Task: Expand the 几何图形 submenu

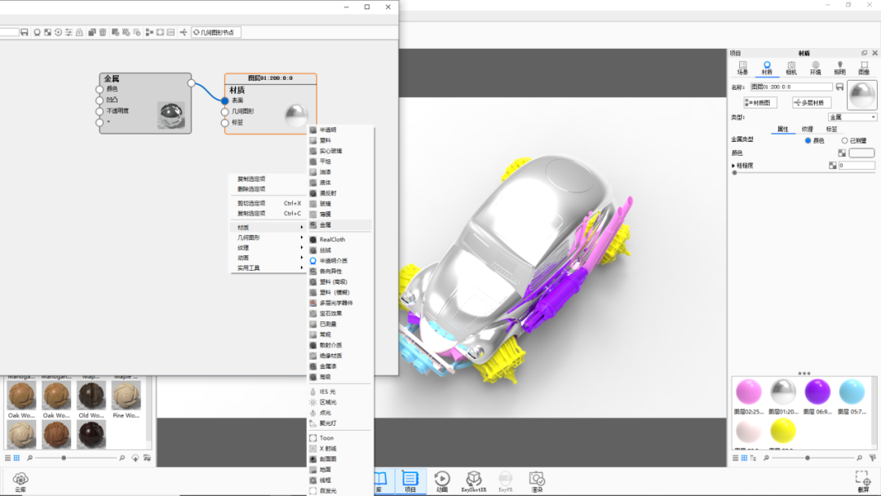Action: click(268, 237)
